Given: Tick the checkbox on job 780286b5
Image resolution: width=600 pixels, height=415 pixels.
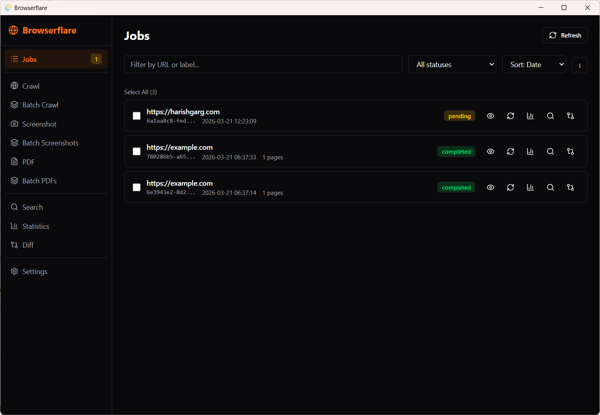Looking at the screenshot, I should (x=137, y=151).
